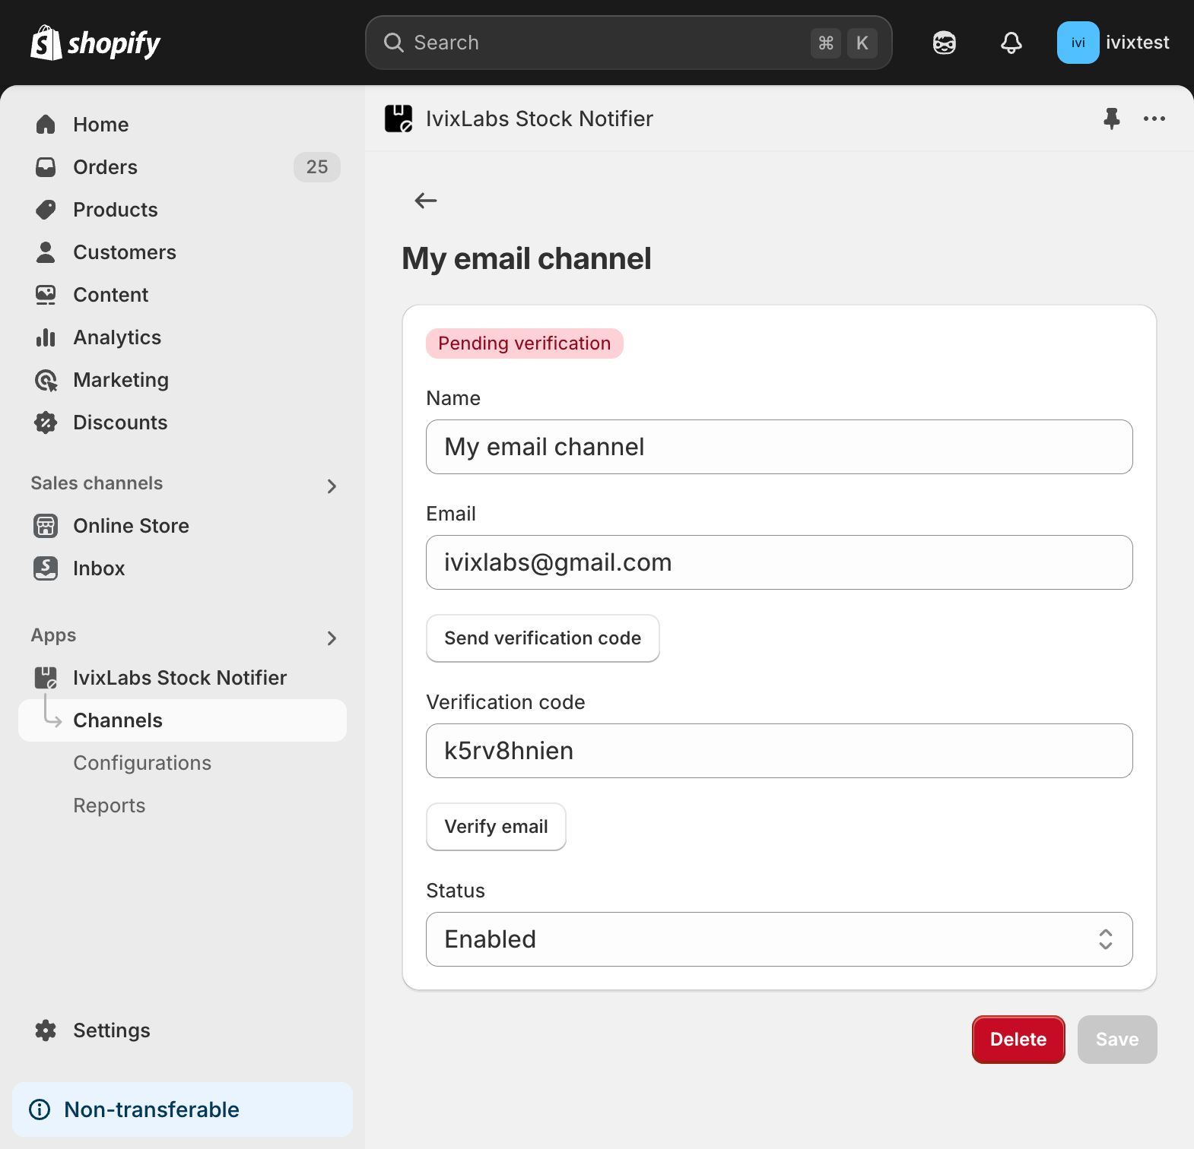Open Content in the sidebar
This screenshot has height=1149, width=1194.
[183, 295]
